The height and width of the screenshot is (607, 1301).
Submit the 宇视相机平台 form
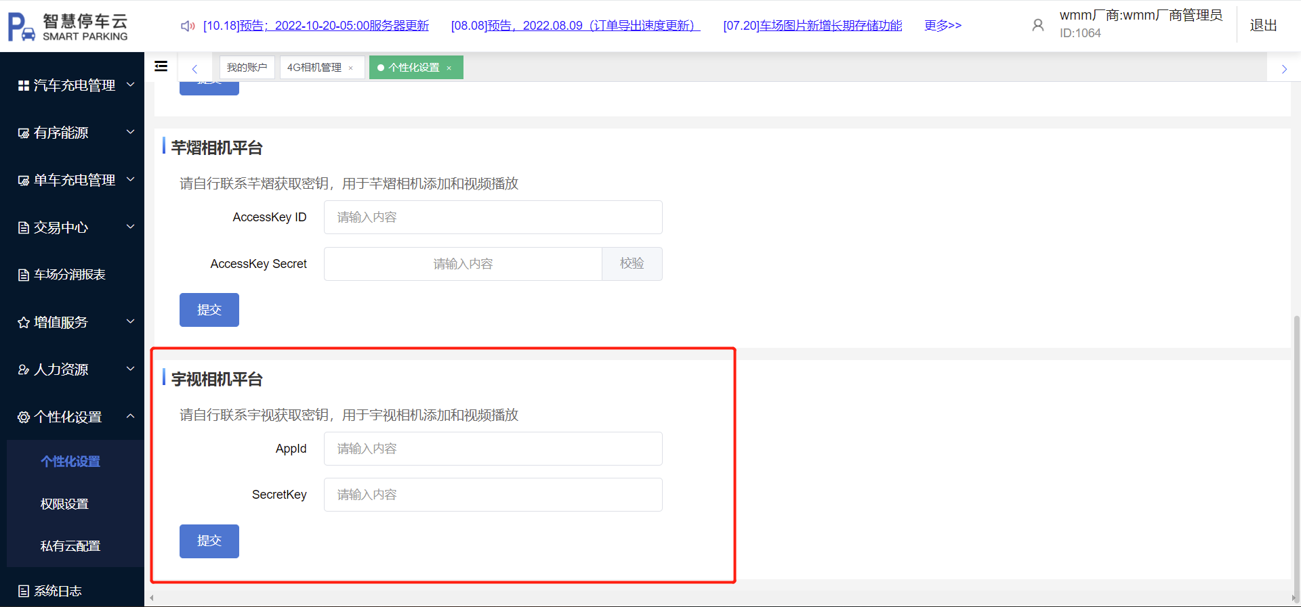[x=209, y=541]
